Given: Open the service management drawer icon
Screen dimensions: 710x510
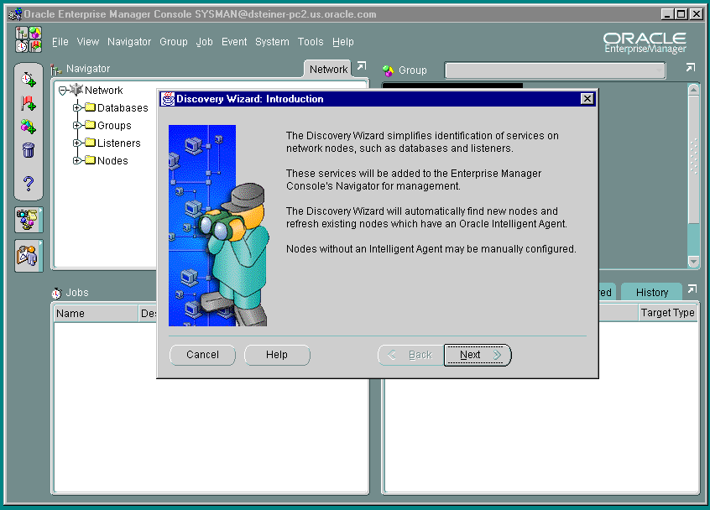Looking at the screenshot, I should [28, 256].
